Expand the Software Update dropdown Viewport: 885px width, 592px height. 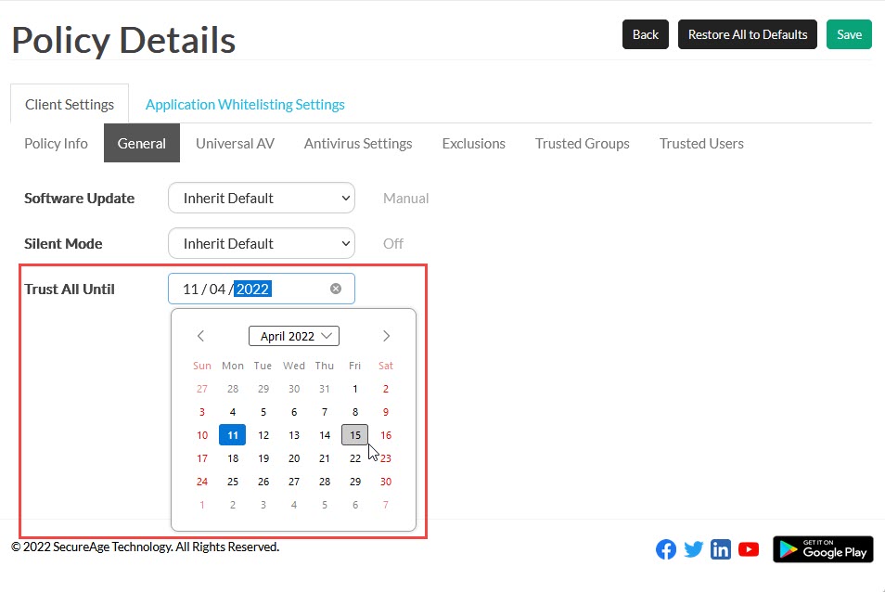click(262, 198)
